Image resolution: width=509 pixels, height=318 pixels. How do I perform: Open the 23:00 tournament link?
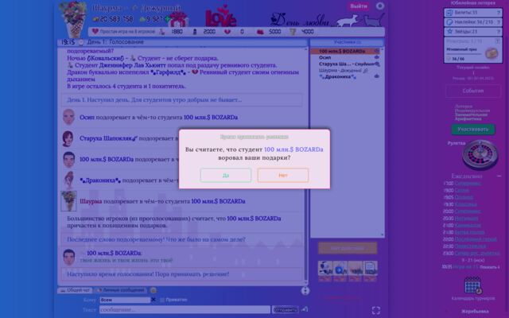point(477,253)
